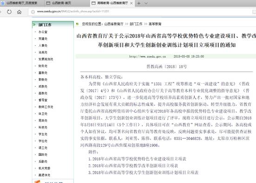Expand the tab list chevron
Viewport: 256px width, 183px height.
(146, 3)
